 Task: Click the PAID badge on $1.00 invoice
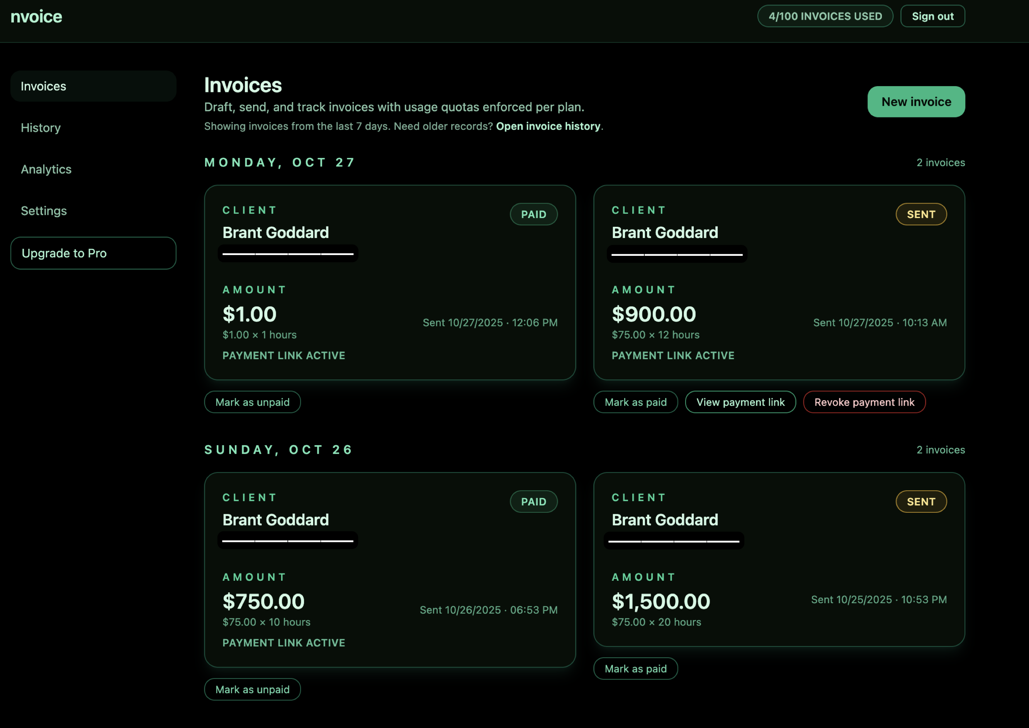coord(533,214)
